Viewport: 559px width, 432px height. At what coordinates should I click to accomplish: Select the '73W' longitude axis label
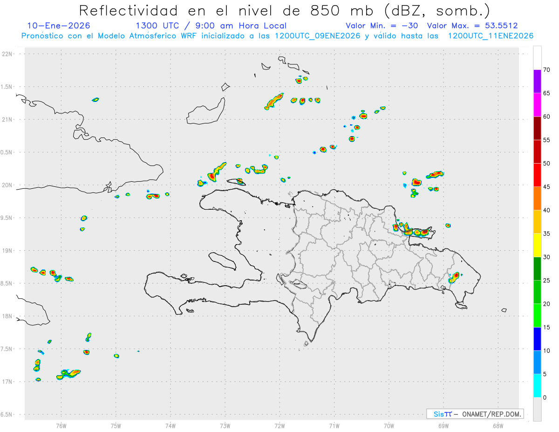[x=225, y=425]
